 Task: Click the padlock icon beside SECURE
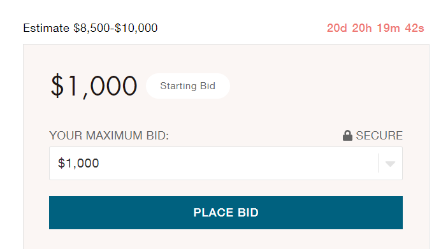pyautogui.click(x=347, y=136)
